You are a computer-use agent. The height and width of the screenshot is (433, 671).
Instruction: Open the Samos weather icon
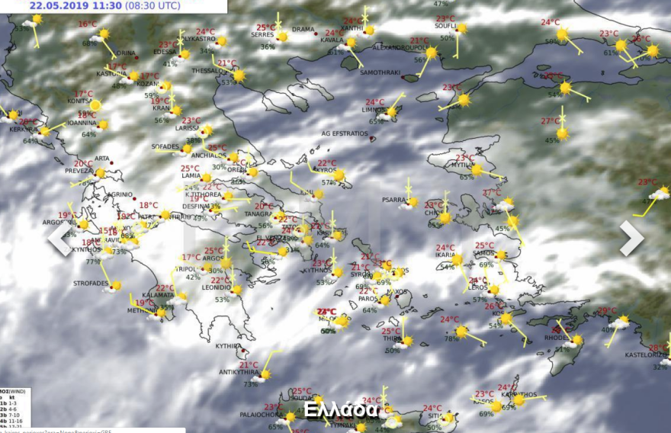click(500, 255)
